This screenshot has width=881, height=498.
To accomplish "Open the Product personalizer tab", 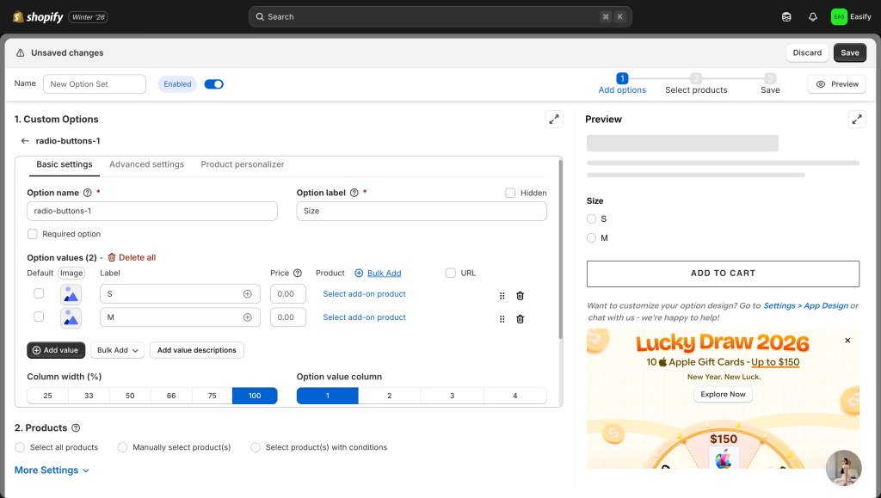I will pos(242,164).
